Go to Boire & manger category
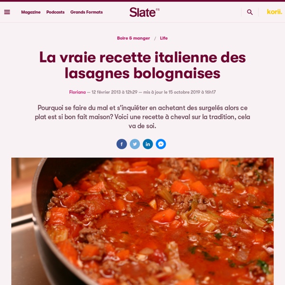The width and height of the screenshot is (285, 285). coord(133,38)
